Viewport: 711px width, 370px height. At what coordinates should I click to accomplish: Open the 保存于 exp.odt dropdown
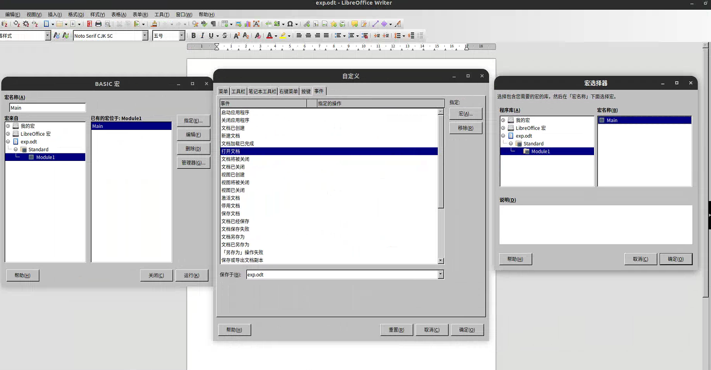tap(441, 274)
